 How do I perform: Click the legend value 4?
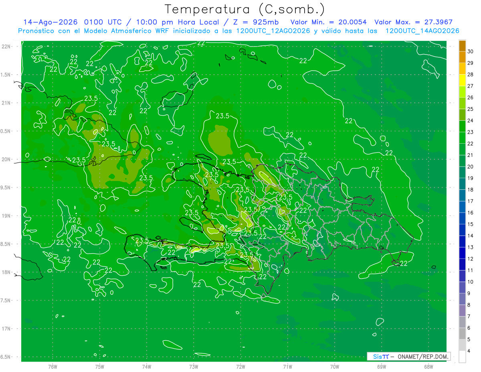[x=469, y=351]
